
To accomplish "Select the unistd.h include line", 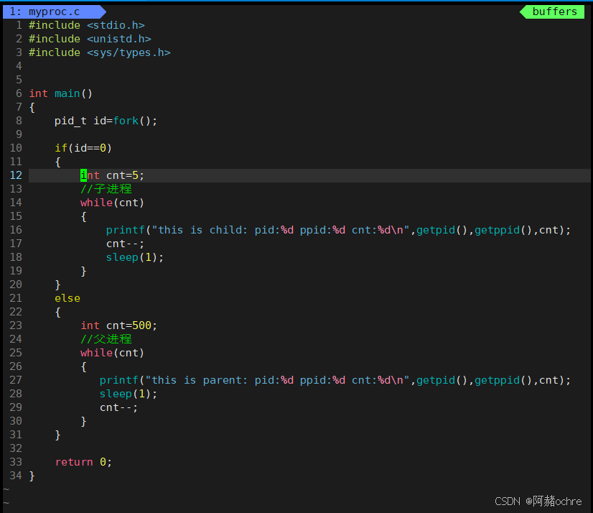I will (x=90, y=38).
